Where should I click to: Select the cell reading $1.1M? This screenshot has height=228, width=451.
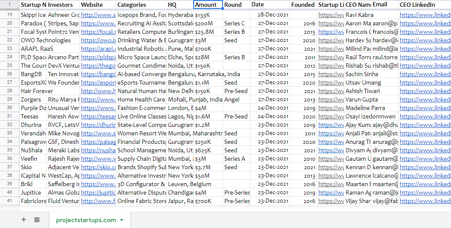tap(208, 83)
